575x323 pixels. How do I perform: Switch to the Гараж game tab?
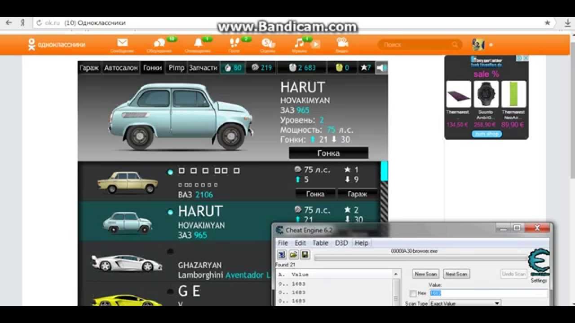click(89, 68)
